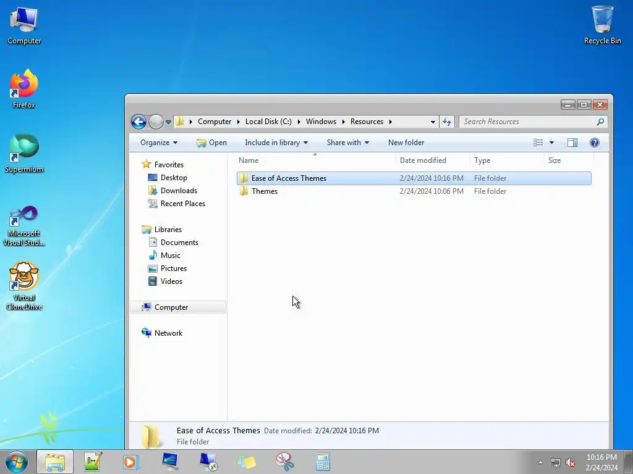Screen dimensions: 633x474
Task: Click the Change your view icon
Action: pyautogui.click(x=538, y=143)
